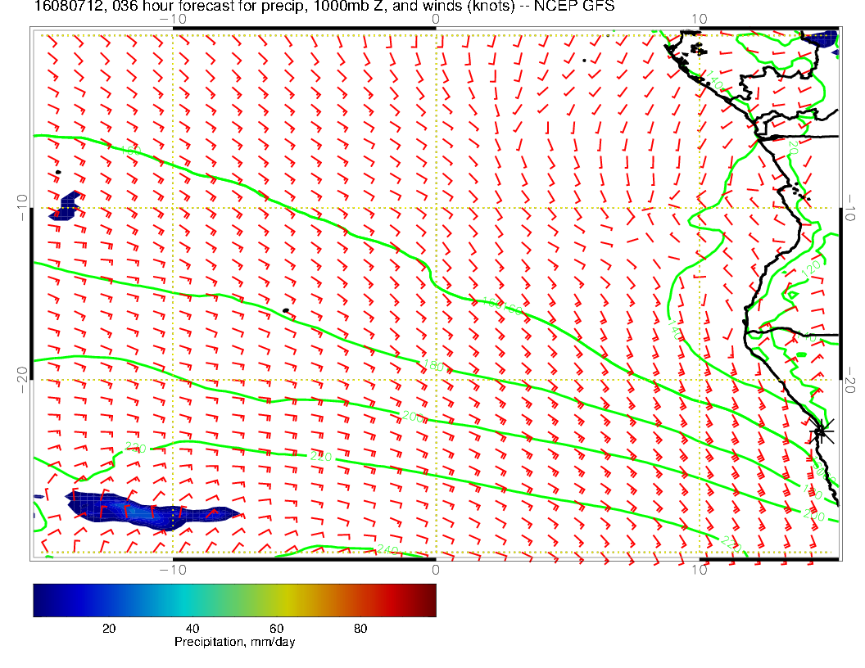Viewport: 865px width, 668px height.
Task: Select the 10 longitude label on the top axis
Action: pos(699,19)
